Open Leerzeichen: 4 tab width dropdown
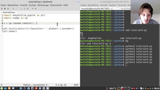Viewport: 160px width, 90px height. 40,85
